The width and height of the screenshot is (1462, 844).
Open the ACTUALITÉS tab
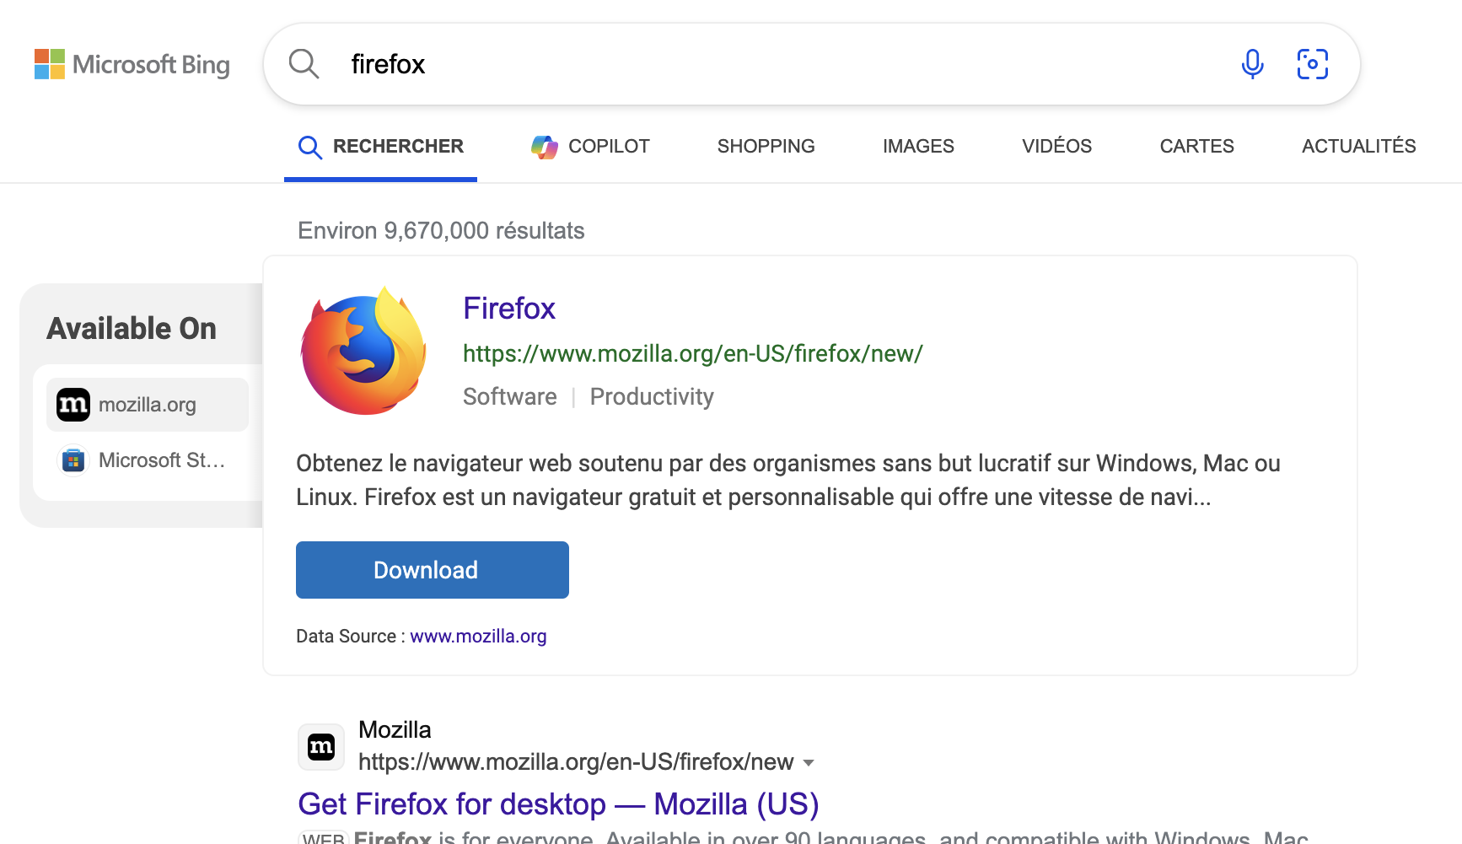1358,147
